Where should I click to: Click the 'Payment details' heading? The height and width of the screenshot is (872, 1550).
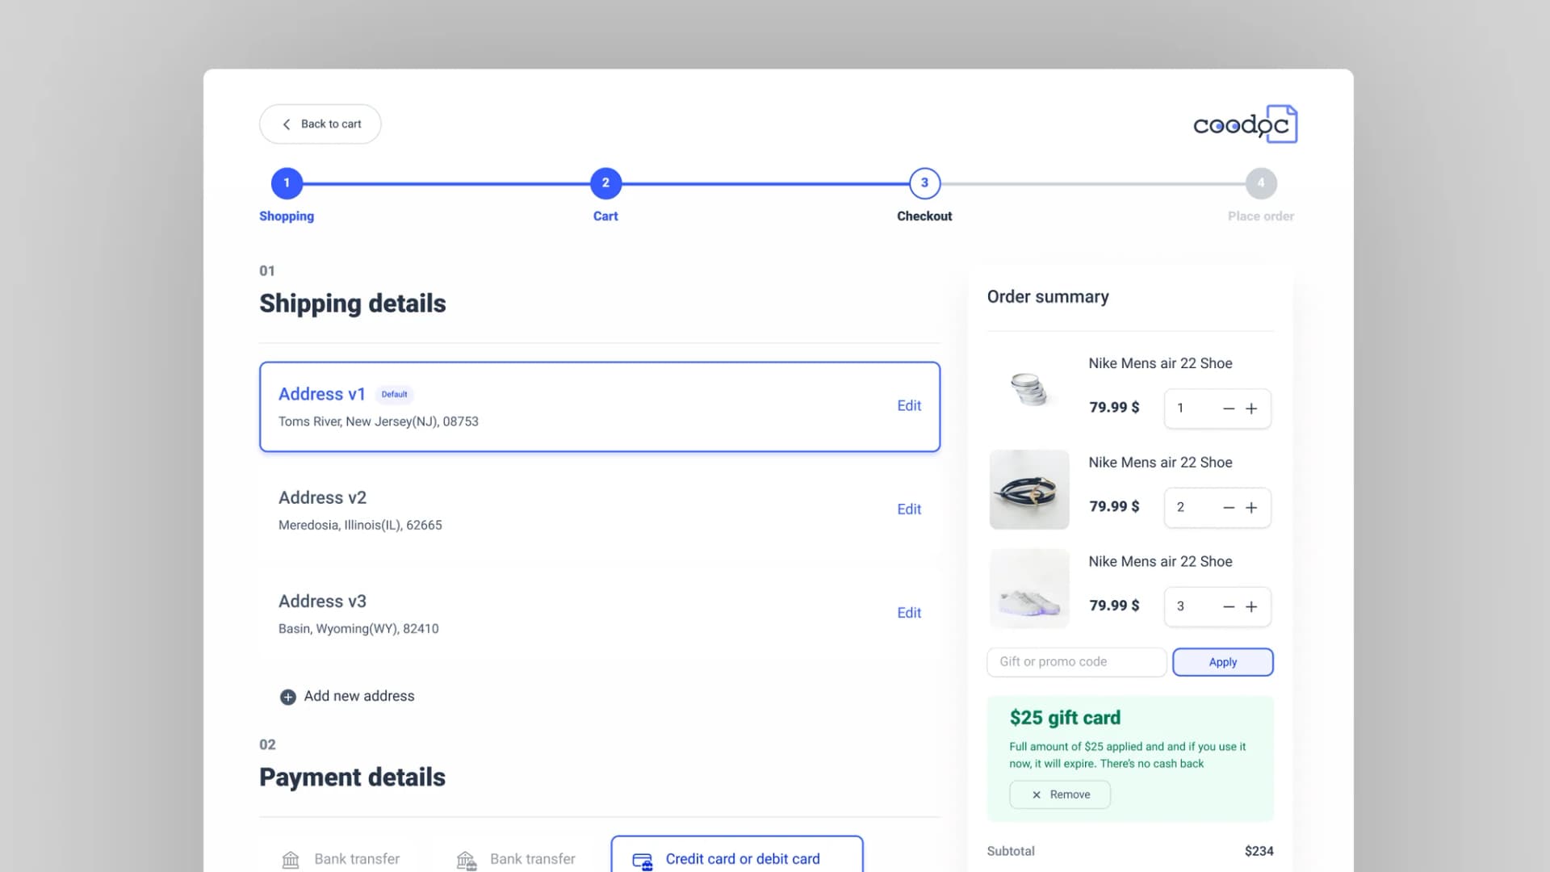point(352,778)
